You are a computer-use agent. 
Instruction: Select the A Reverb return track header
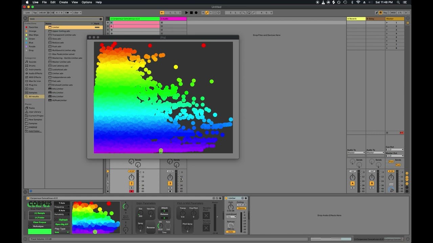point(356,19)
